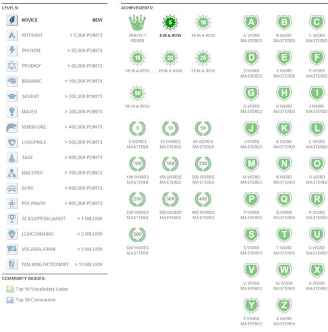The height and width of the screenshot is (332, 328).
Task: Click the 500 Words Mastered wreath badge
Action: click(137, 234)
